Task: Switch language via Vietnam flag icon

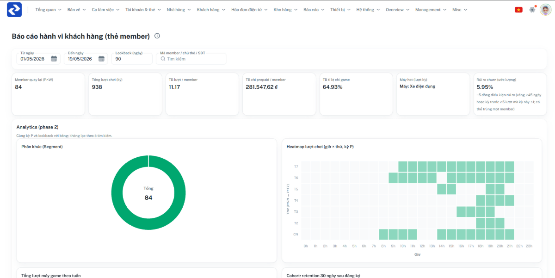Action: 518,10
